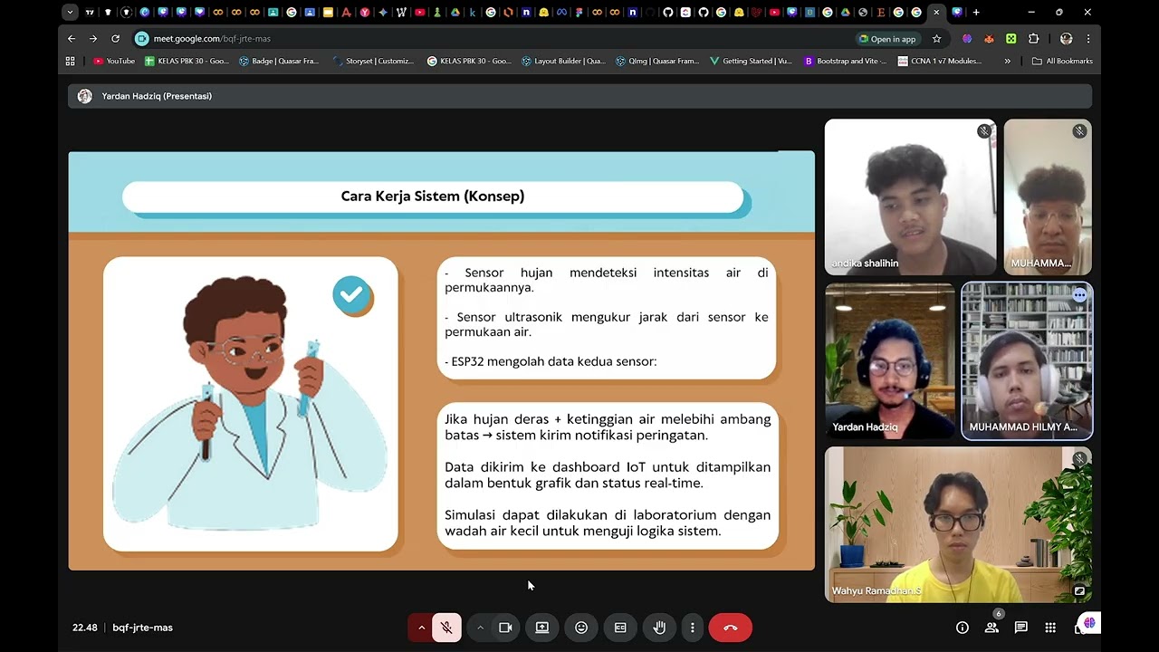The height and width of the screenshot is (652, 1159).
Task: Go forward in browser
Action: (x=93, y=39)
